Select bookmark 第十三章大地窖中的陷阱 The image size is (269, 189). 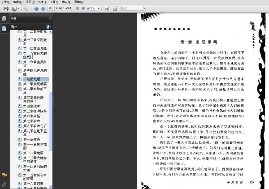pos(35,159)
